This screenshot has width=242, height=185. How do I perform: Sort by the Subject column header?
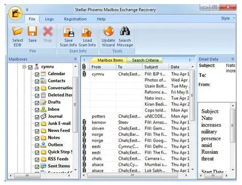pyautogui.click(x=156, y=67)
